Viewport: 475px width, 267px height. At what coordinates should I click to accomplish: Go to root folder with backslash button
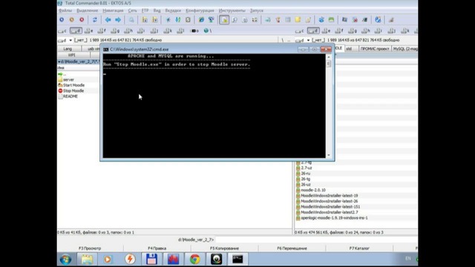tap(283, 40)
